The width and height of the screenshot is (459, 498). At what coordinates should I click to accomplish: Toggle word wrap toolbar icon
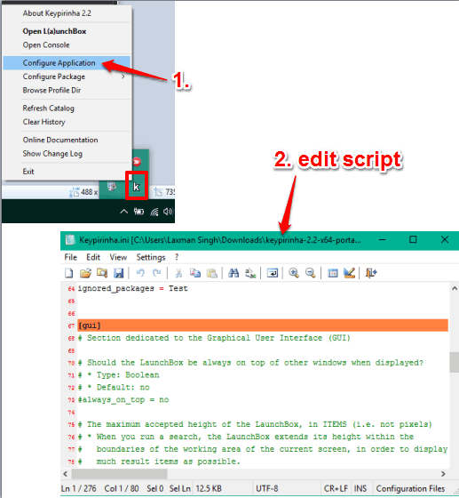click(273, 273)
